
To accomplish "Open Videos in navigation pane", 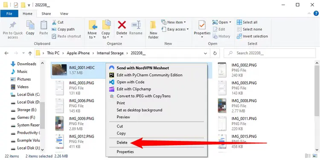I will point(20,87).
